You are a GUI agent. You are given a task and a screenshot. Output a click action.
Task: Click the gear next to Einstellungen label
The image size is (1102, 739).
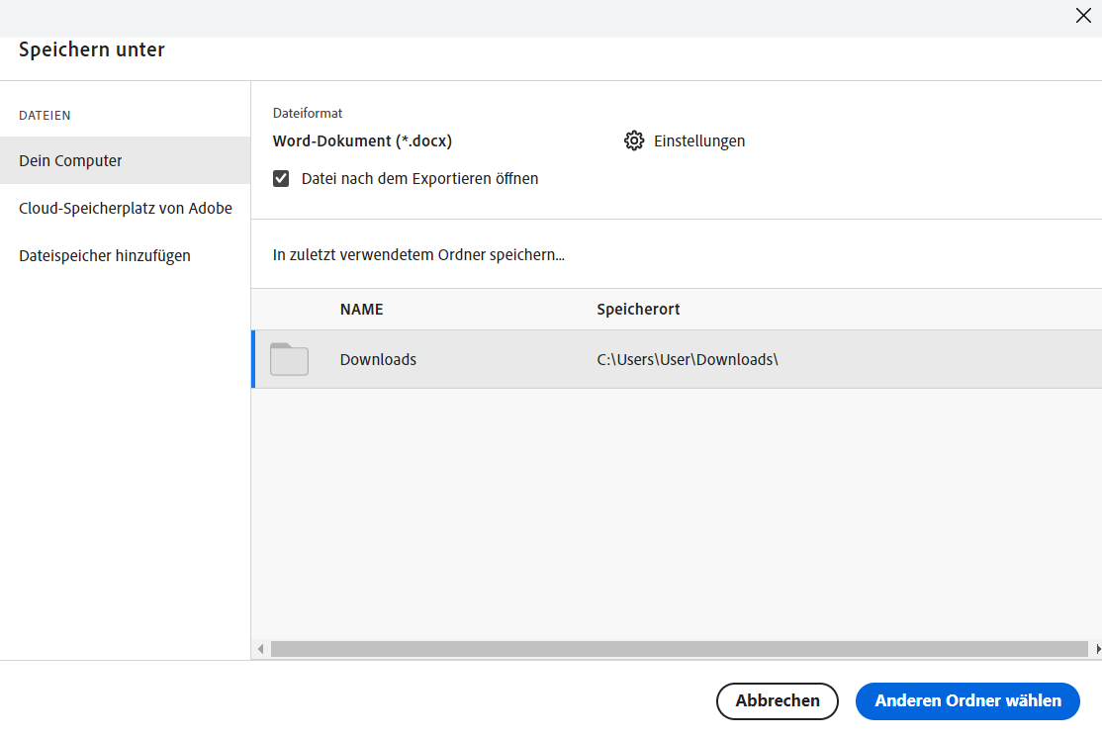pyautogui.click(x=634, y=140)
